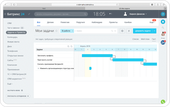Screen dimensions: 170x107
Task: Open the ДОБАВИТЬ ЗАДАЧУ dropdown arrow
Action: pos(154,31)
